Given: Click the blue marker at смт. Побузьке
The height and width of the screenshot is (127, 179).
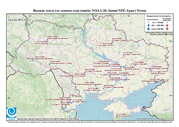Looking at the screenshot, I should [85, 72].
